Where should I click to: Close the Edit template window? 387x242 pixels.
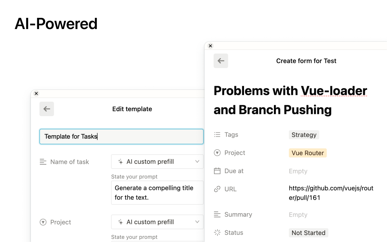[x=36, y=93]
